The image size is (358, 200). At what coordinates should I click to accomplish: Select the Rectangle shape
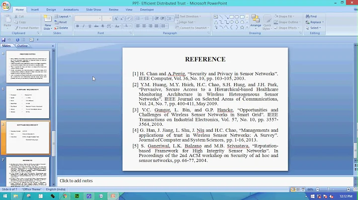(x=232, y=17)
